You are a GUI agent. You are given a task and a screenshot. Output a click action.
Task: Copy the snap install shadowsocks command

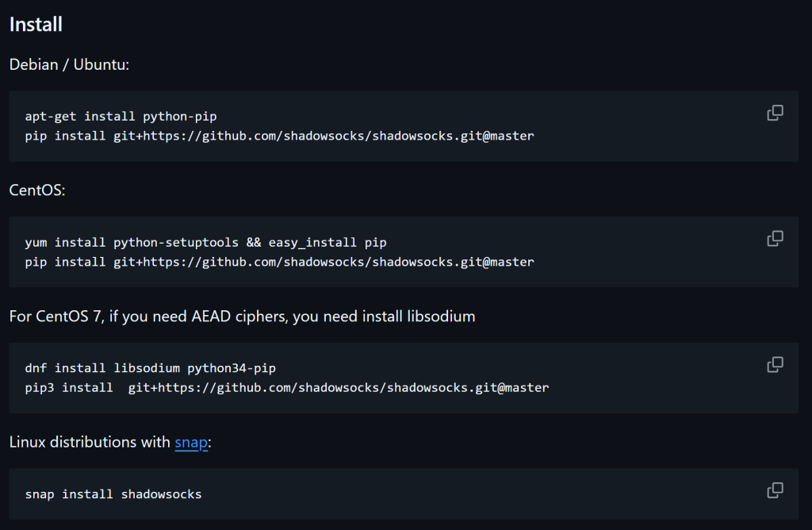(775, 490)
